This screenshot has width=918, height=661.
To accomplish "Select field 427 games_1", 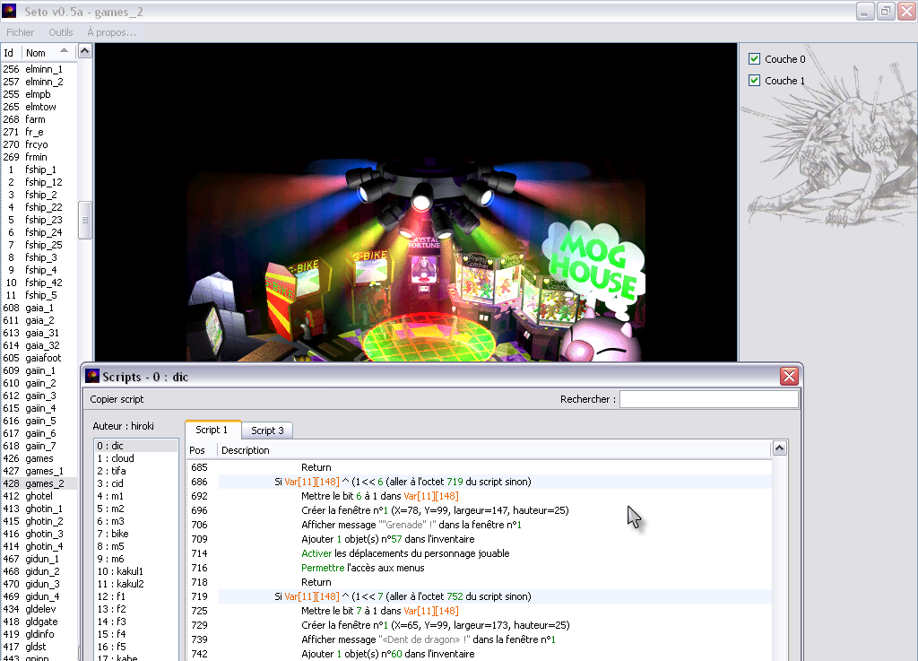I will pyautogui.click(x=39, y=471).
